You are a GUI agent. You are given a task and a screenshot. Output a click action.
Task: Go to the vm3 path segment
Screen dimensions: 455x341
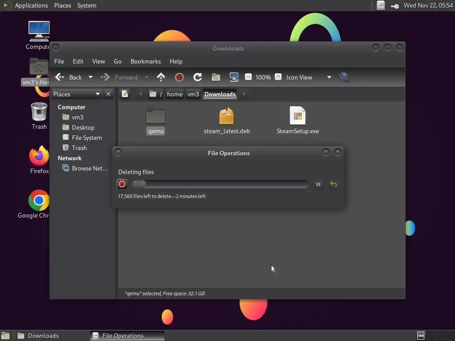tap(193, 94)
